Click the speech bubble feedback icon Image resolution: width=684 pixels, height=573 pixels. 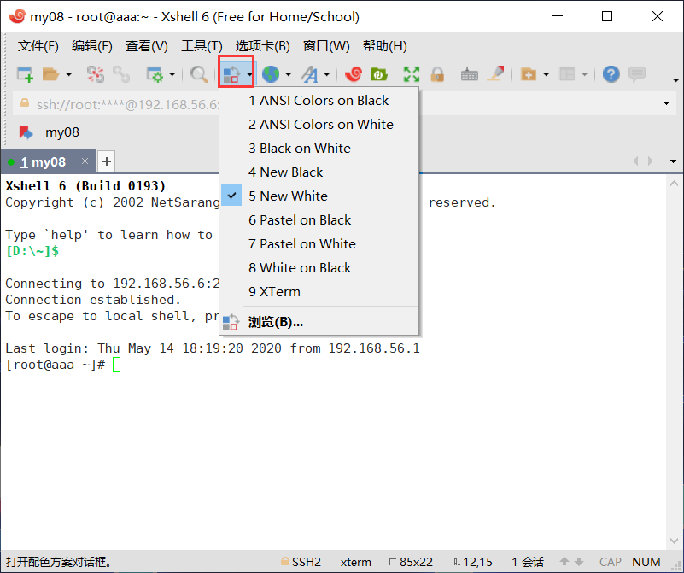point(637,74)
